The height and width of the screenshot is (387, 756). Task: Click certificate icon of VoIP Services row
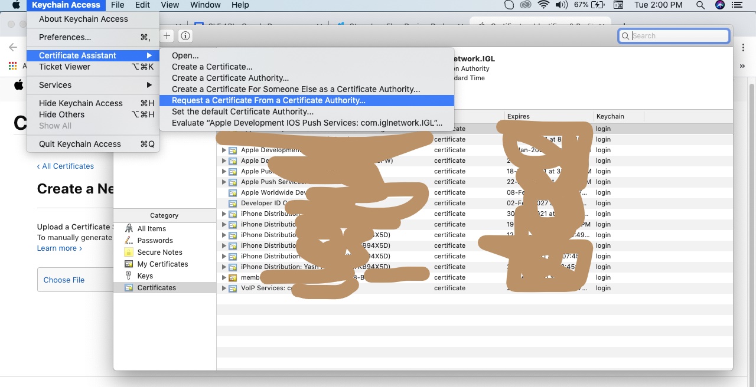(233, 288)
